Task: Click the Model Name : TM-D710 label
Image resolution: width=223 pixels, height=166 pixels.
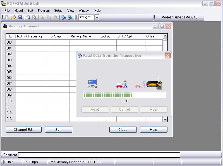Action: coord(179,17)
